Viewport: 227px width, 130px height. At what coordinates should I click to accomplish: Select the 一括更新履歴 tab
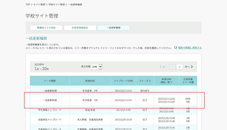click(113, 28)
